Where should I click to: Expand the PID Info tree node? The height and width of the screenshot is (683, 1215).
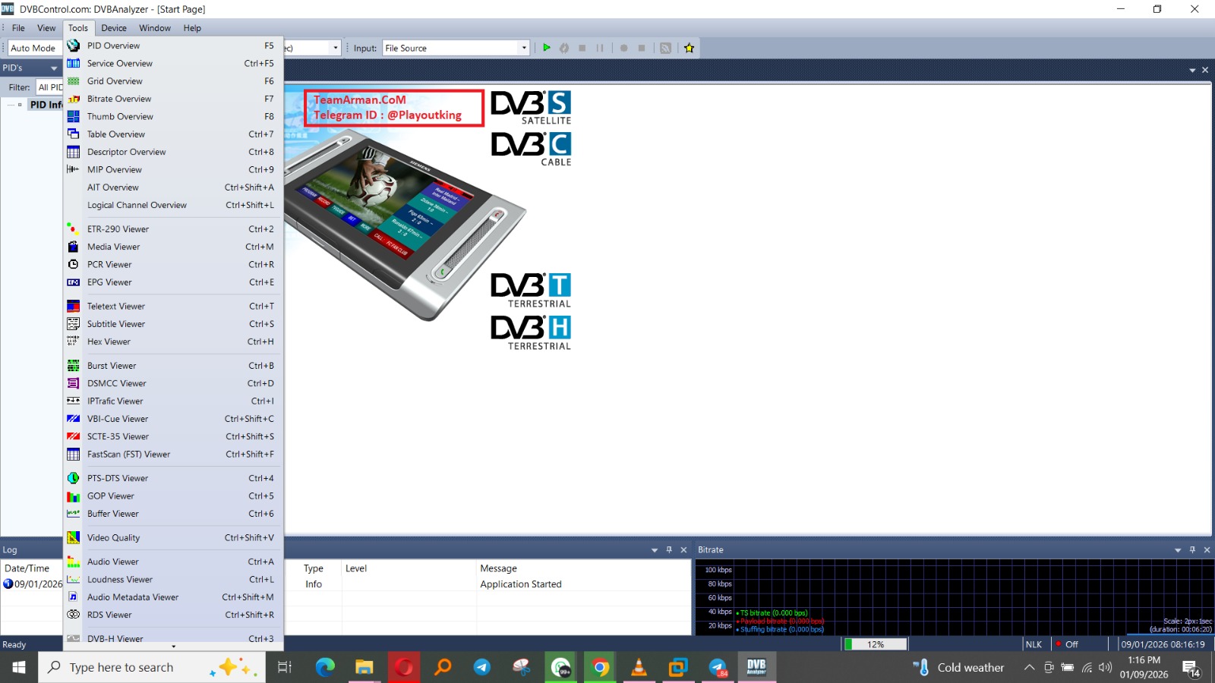pyautogui.click(x=20, y=105)
